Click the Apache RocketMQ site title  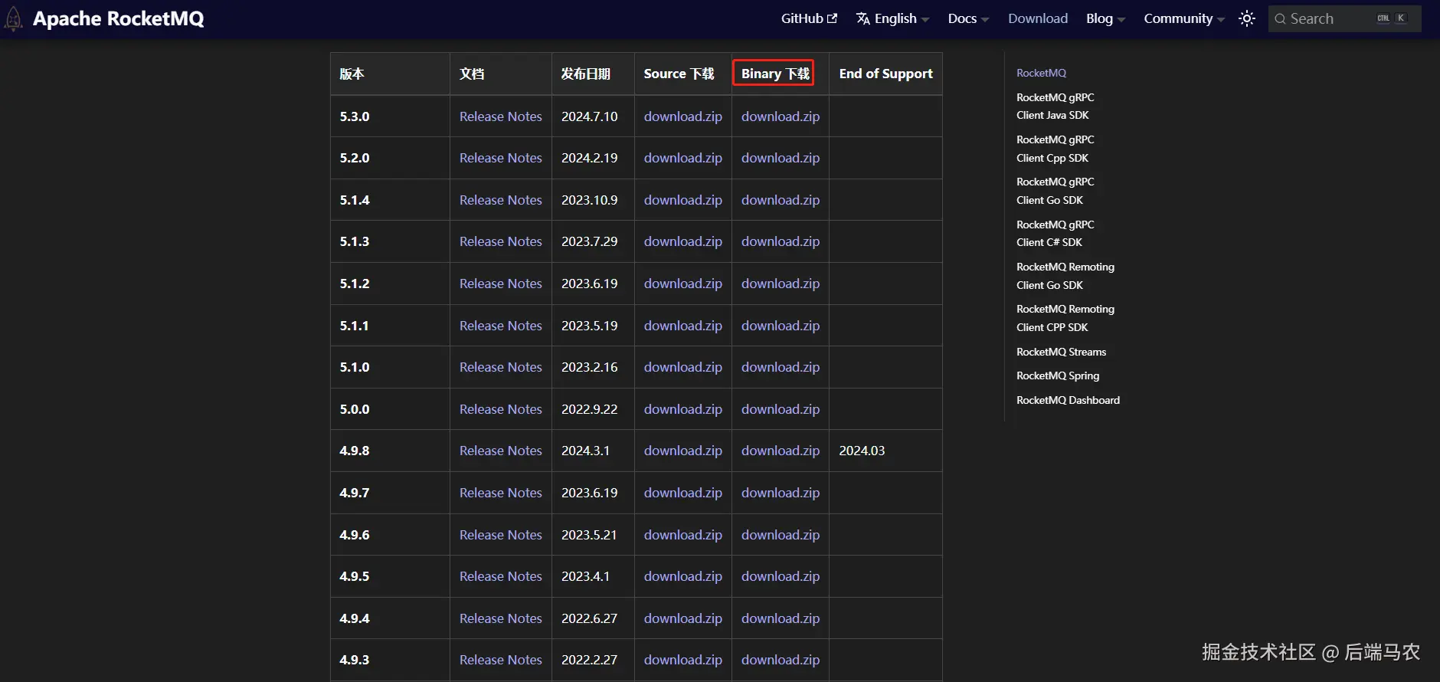coord(118,18)
